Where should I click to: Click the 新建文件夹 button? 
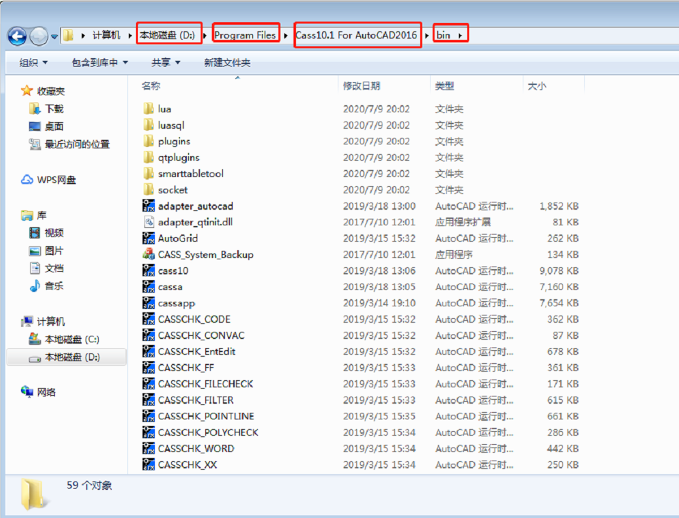[227, 63]
